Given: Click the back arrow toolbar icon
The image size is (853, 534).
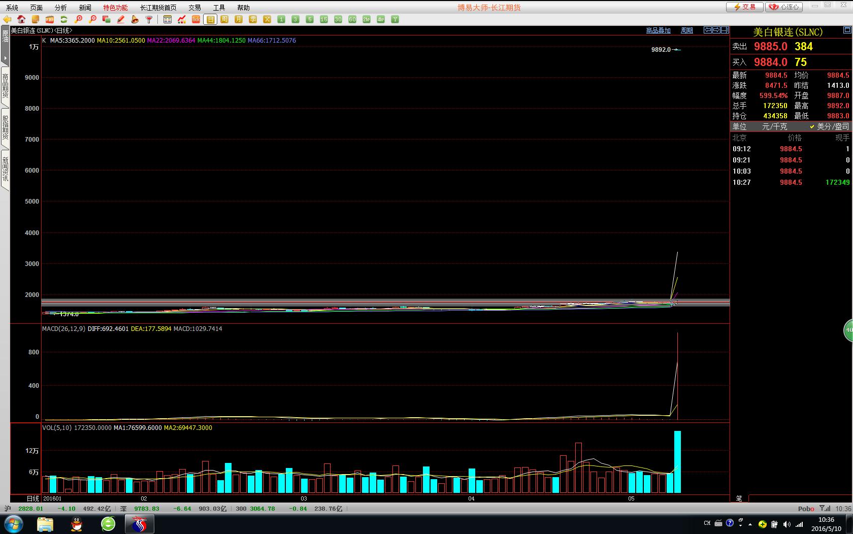Looking at the screenshot, I should pyautogui.click(x=7, y=19).
